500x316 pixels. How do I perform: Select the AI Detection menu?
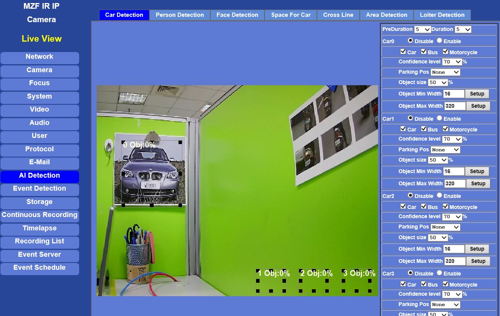[x=40, y=177]
